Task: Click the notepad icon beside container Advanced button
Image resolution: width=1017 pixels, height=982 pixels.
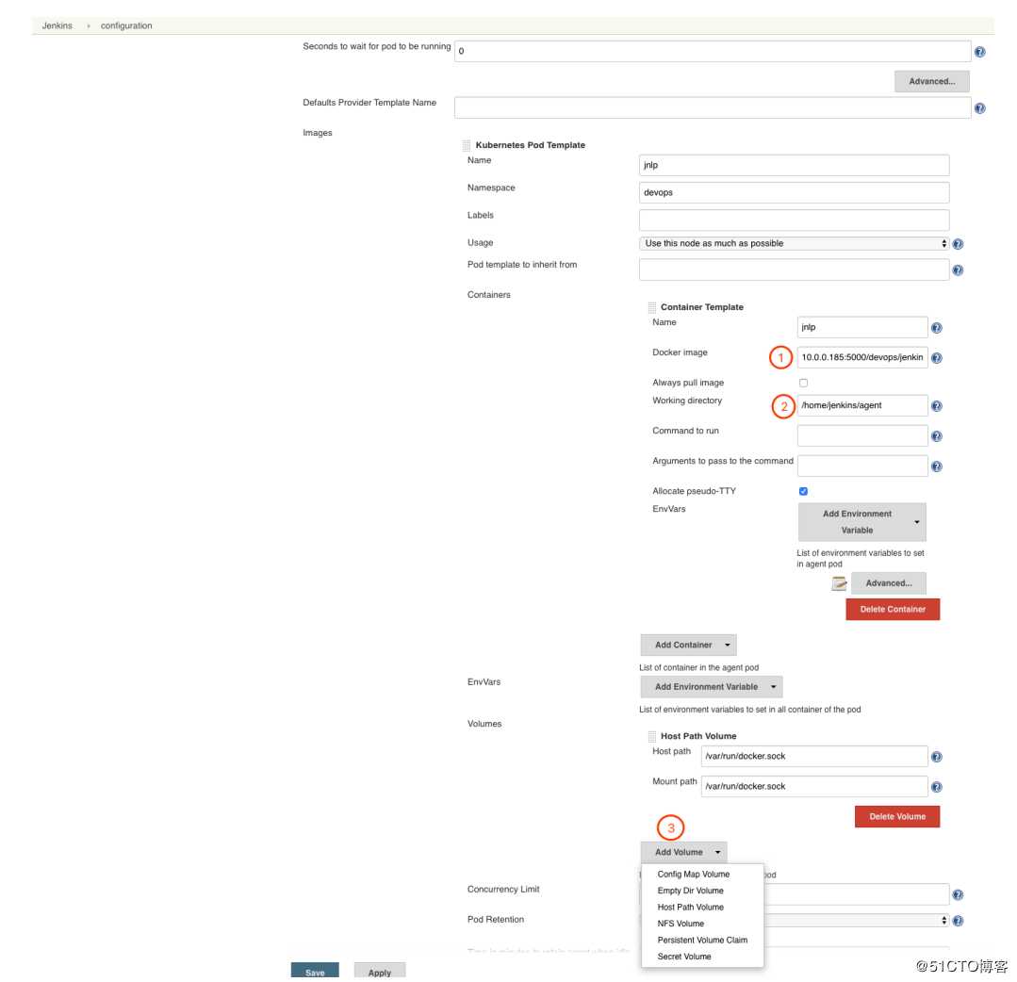Action: click(839, 583)
